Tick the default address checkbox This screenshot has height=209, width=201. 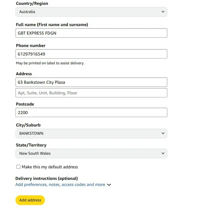click(19, 167)
